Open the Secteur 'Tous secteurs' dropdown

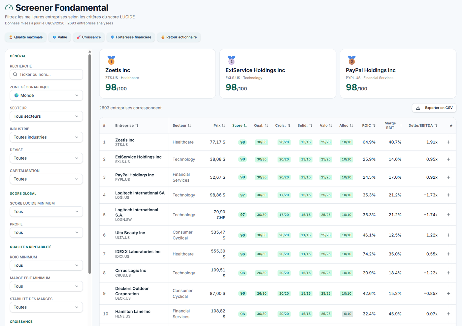pyautogui.click(x=46, y=116)
